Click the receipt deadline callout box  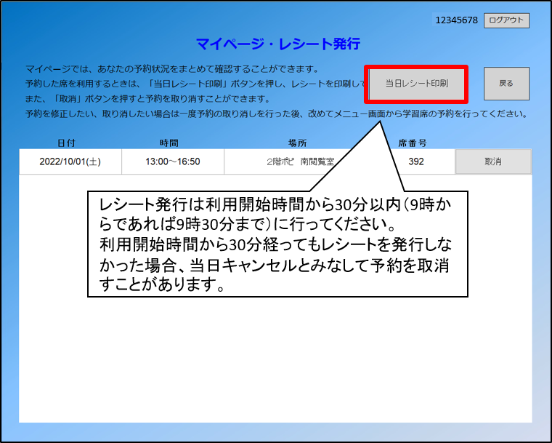point(277,244)
